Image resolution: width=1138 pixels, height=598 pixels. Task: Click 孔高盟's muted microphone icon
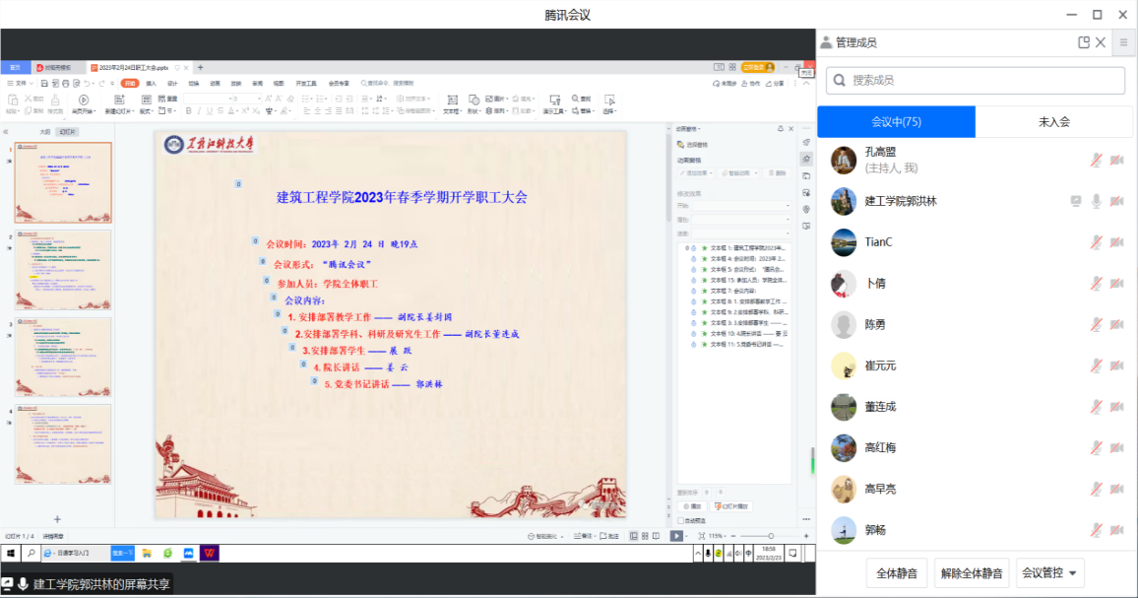click(x=1096, y=161)
